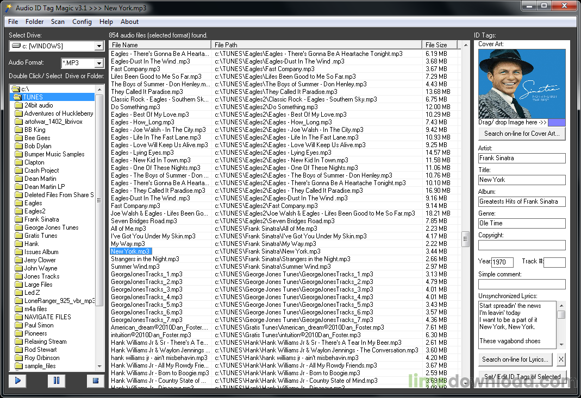
Task: Pause playback with the pause button
Action: [57, 381]
